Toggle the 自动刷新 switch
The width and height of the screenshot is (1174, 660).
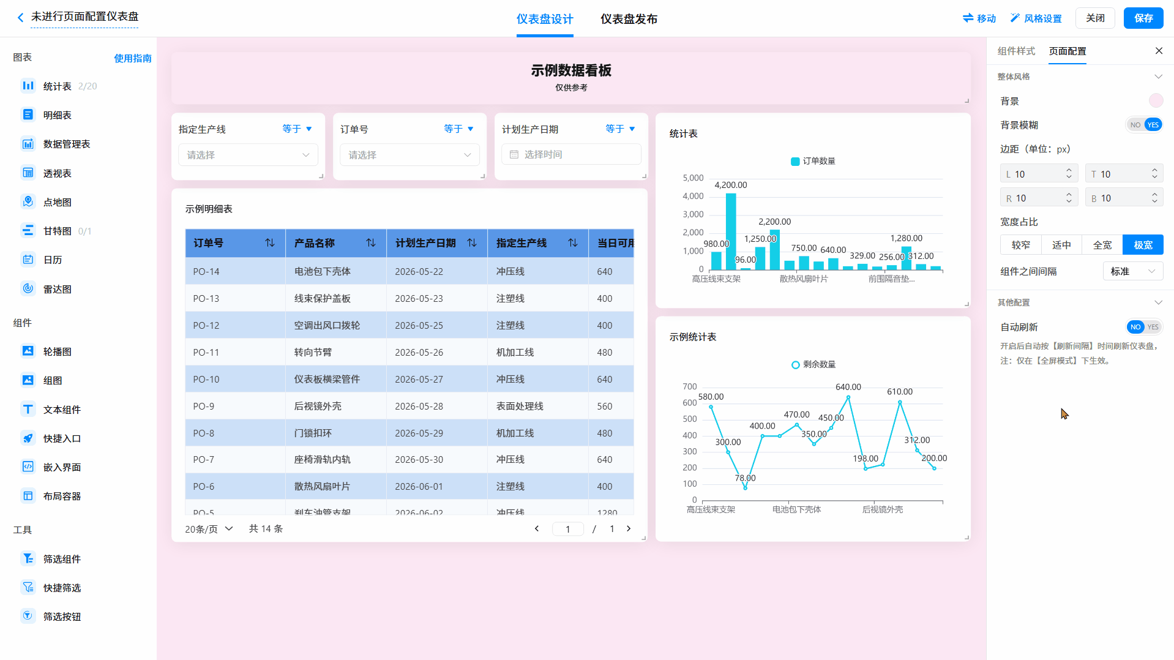[1144, 327]
